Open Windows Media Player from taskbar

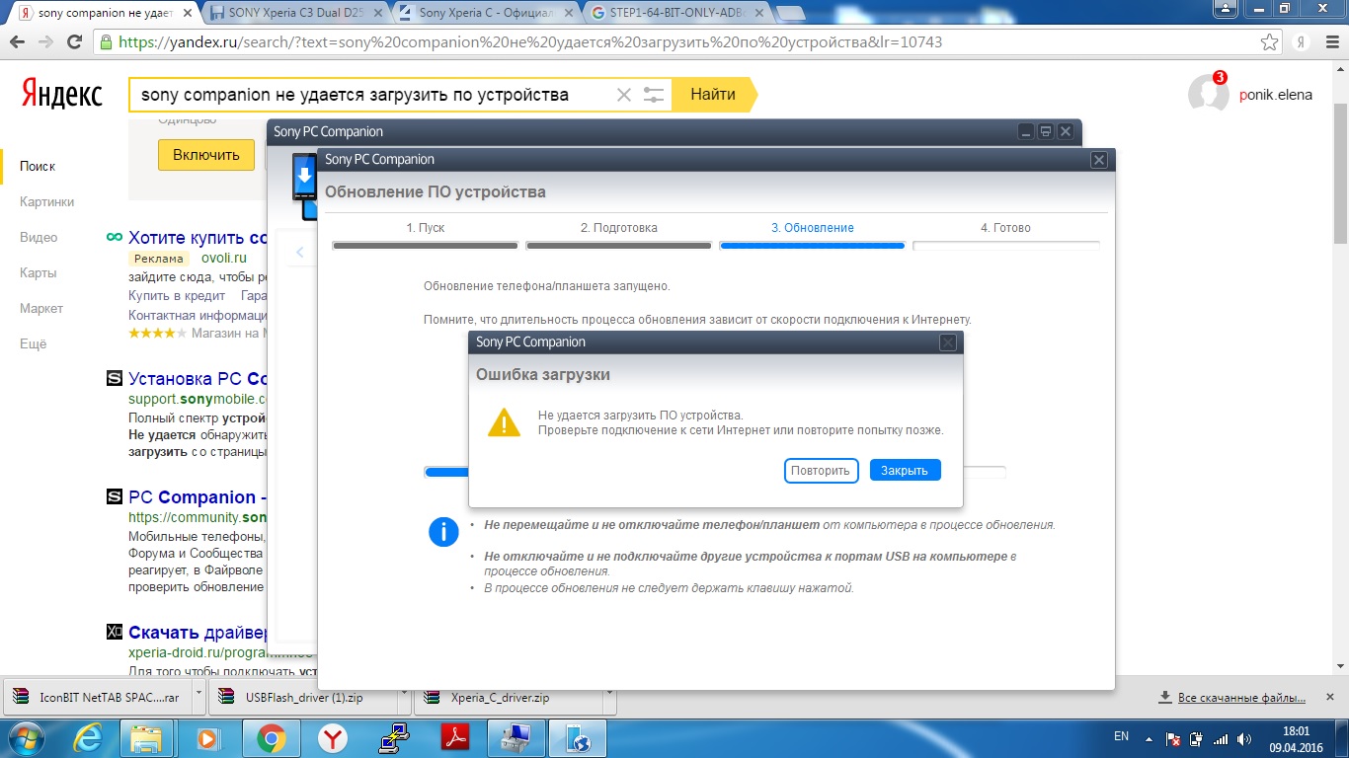208,737
